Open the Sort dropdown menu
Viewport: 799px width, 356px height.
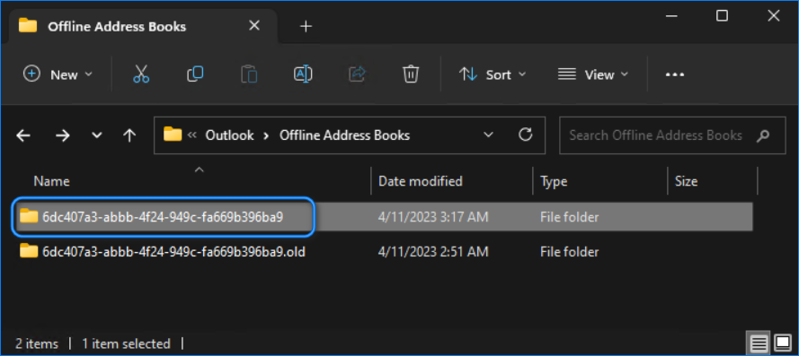pos(493,74)
